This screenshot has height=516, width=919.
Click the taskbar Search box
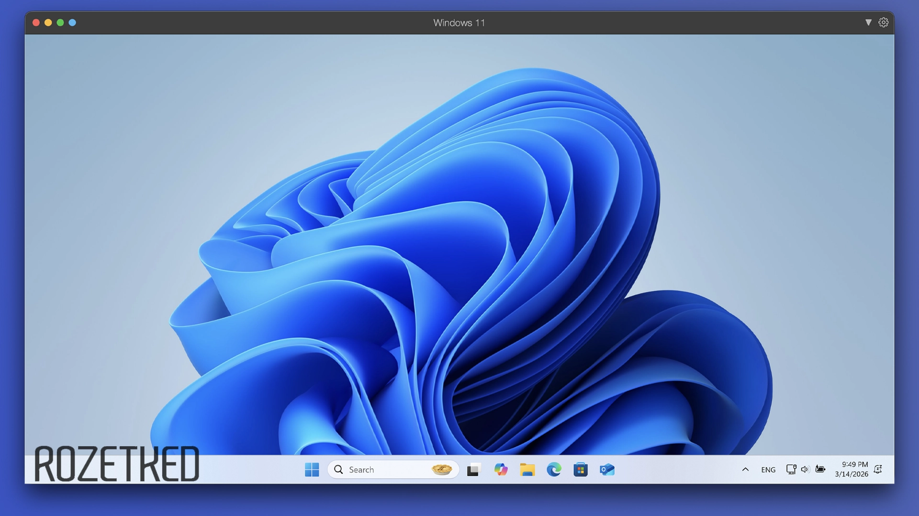coord(378,470)
